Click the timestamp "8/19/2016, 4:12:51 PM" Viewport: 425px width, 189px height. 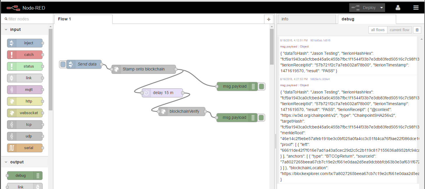[x=294, y=40]
